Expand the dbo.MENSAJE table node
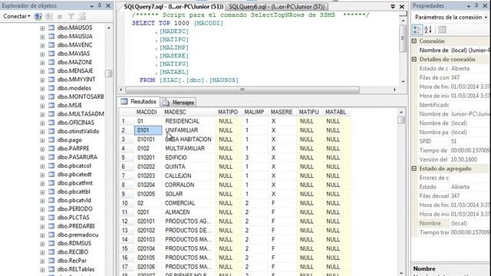491x276 pixels. click(x=42, y=71)
